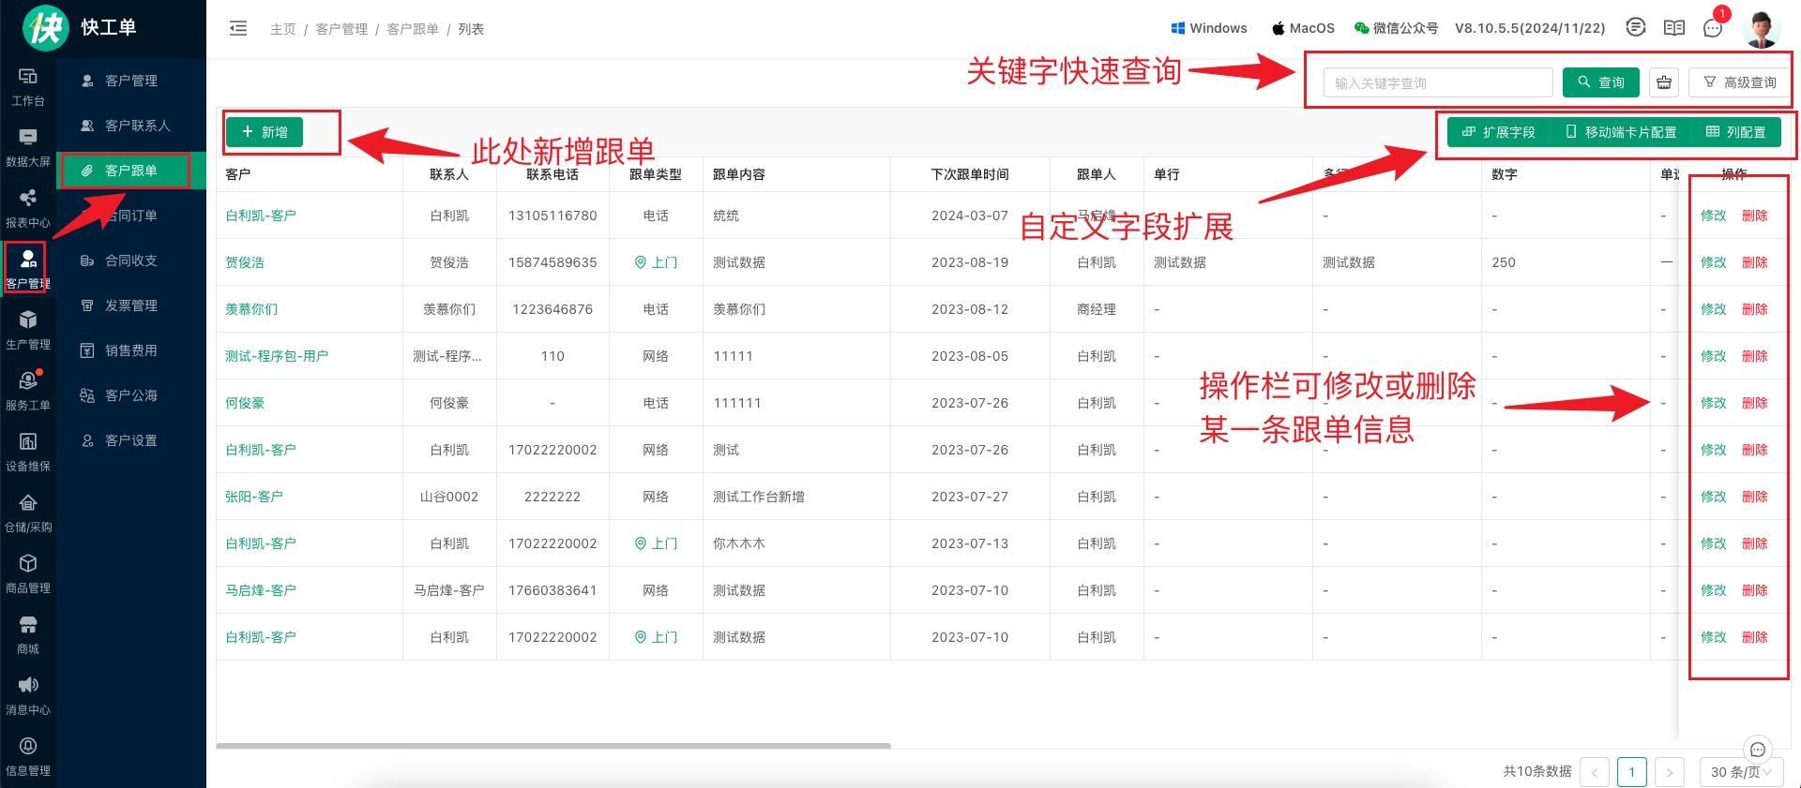The image size is (1801, 788).
Task: Select 客户管理 in the submenu
Action: point(131,81)
